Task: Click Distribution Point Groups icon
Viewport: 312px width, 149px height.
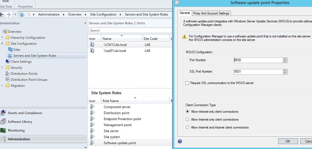Action: click(x=8, y=80)
